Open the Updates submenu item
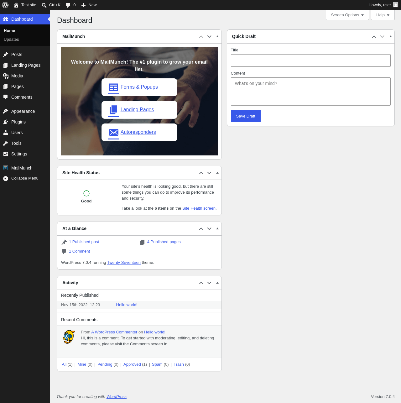Image resolution: width=401 pixels, height=403 pixels. (x=11, y=39)
